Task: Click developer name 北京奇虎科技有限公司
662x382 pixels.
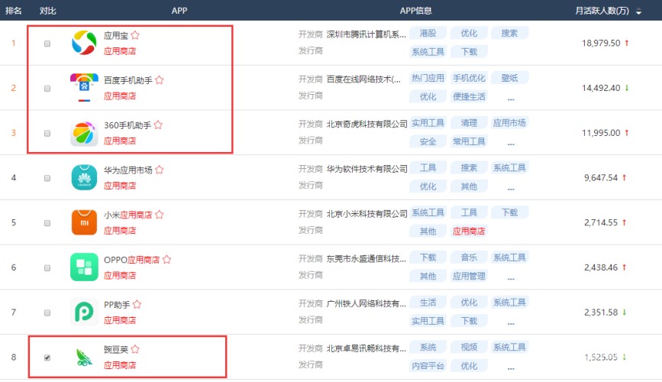Action: (367, 125)
